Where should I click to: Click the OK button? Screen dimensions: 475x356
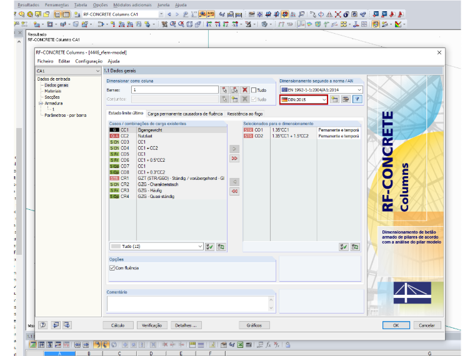click(x=396, y=325)
